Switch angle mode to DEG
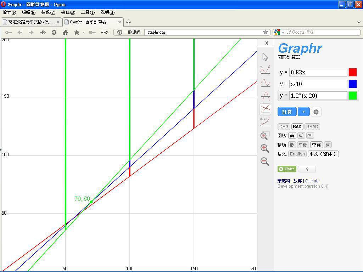The height and width of the screenshot is (272, 363). point(284,127)
